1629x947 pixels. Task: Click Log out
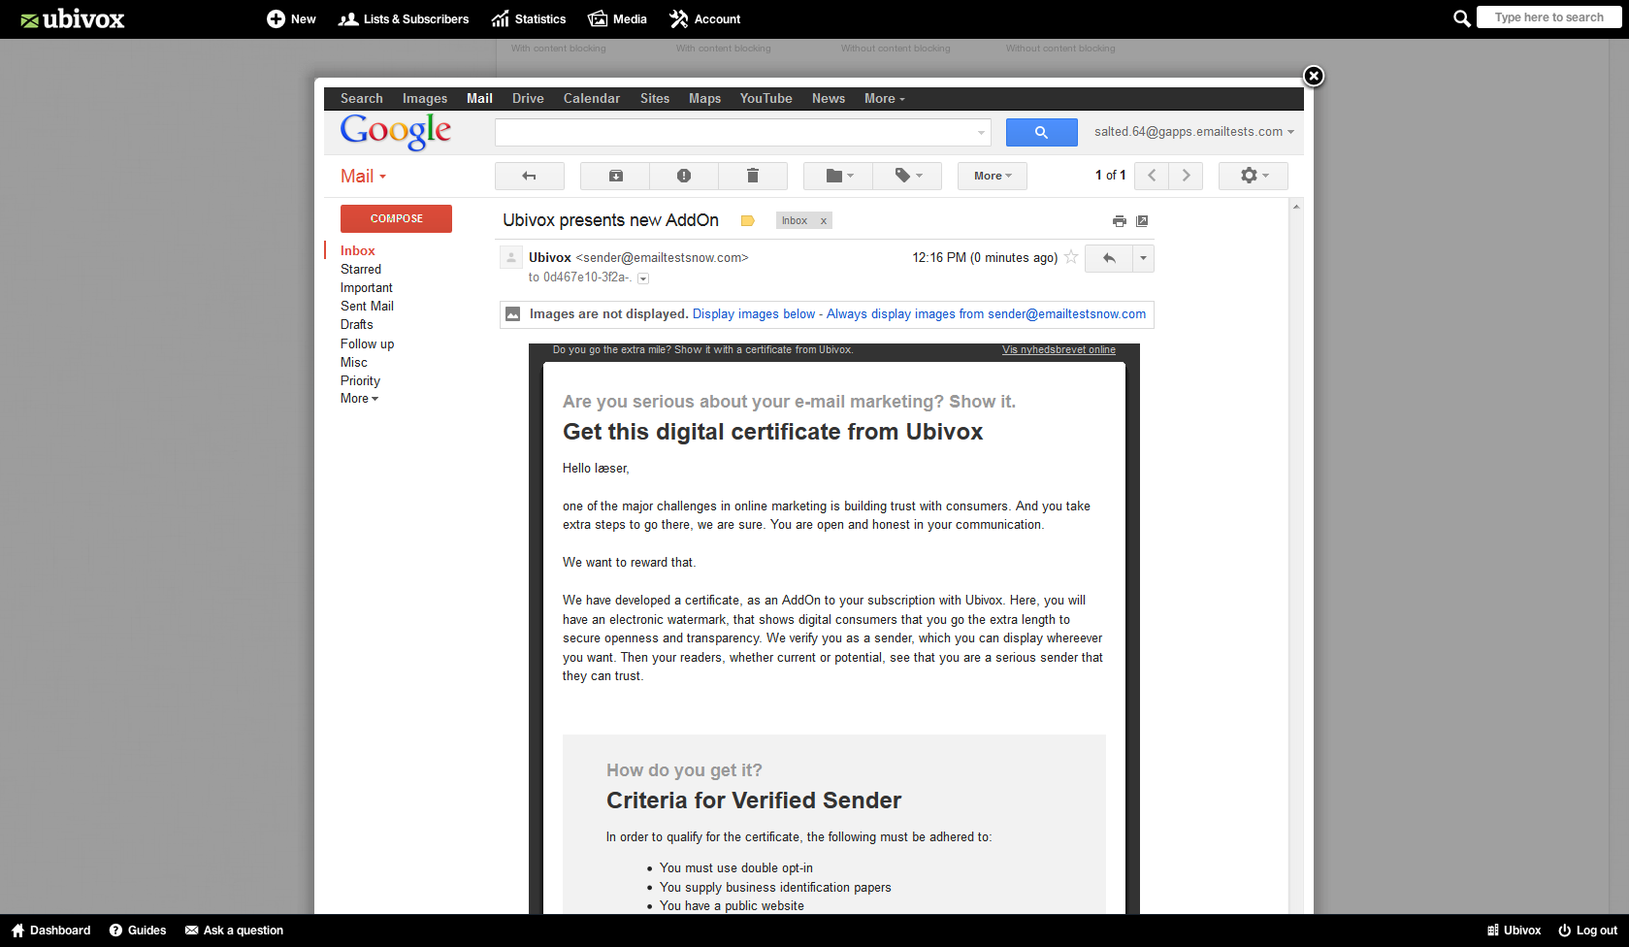coord(1588,930)
